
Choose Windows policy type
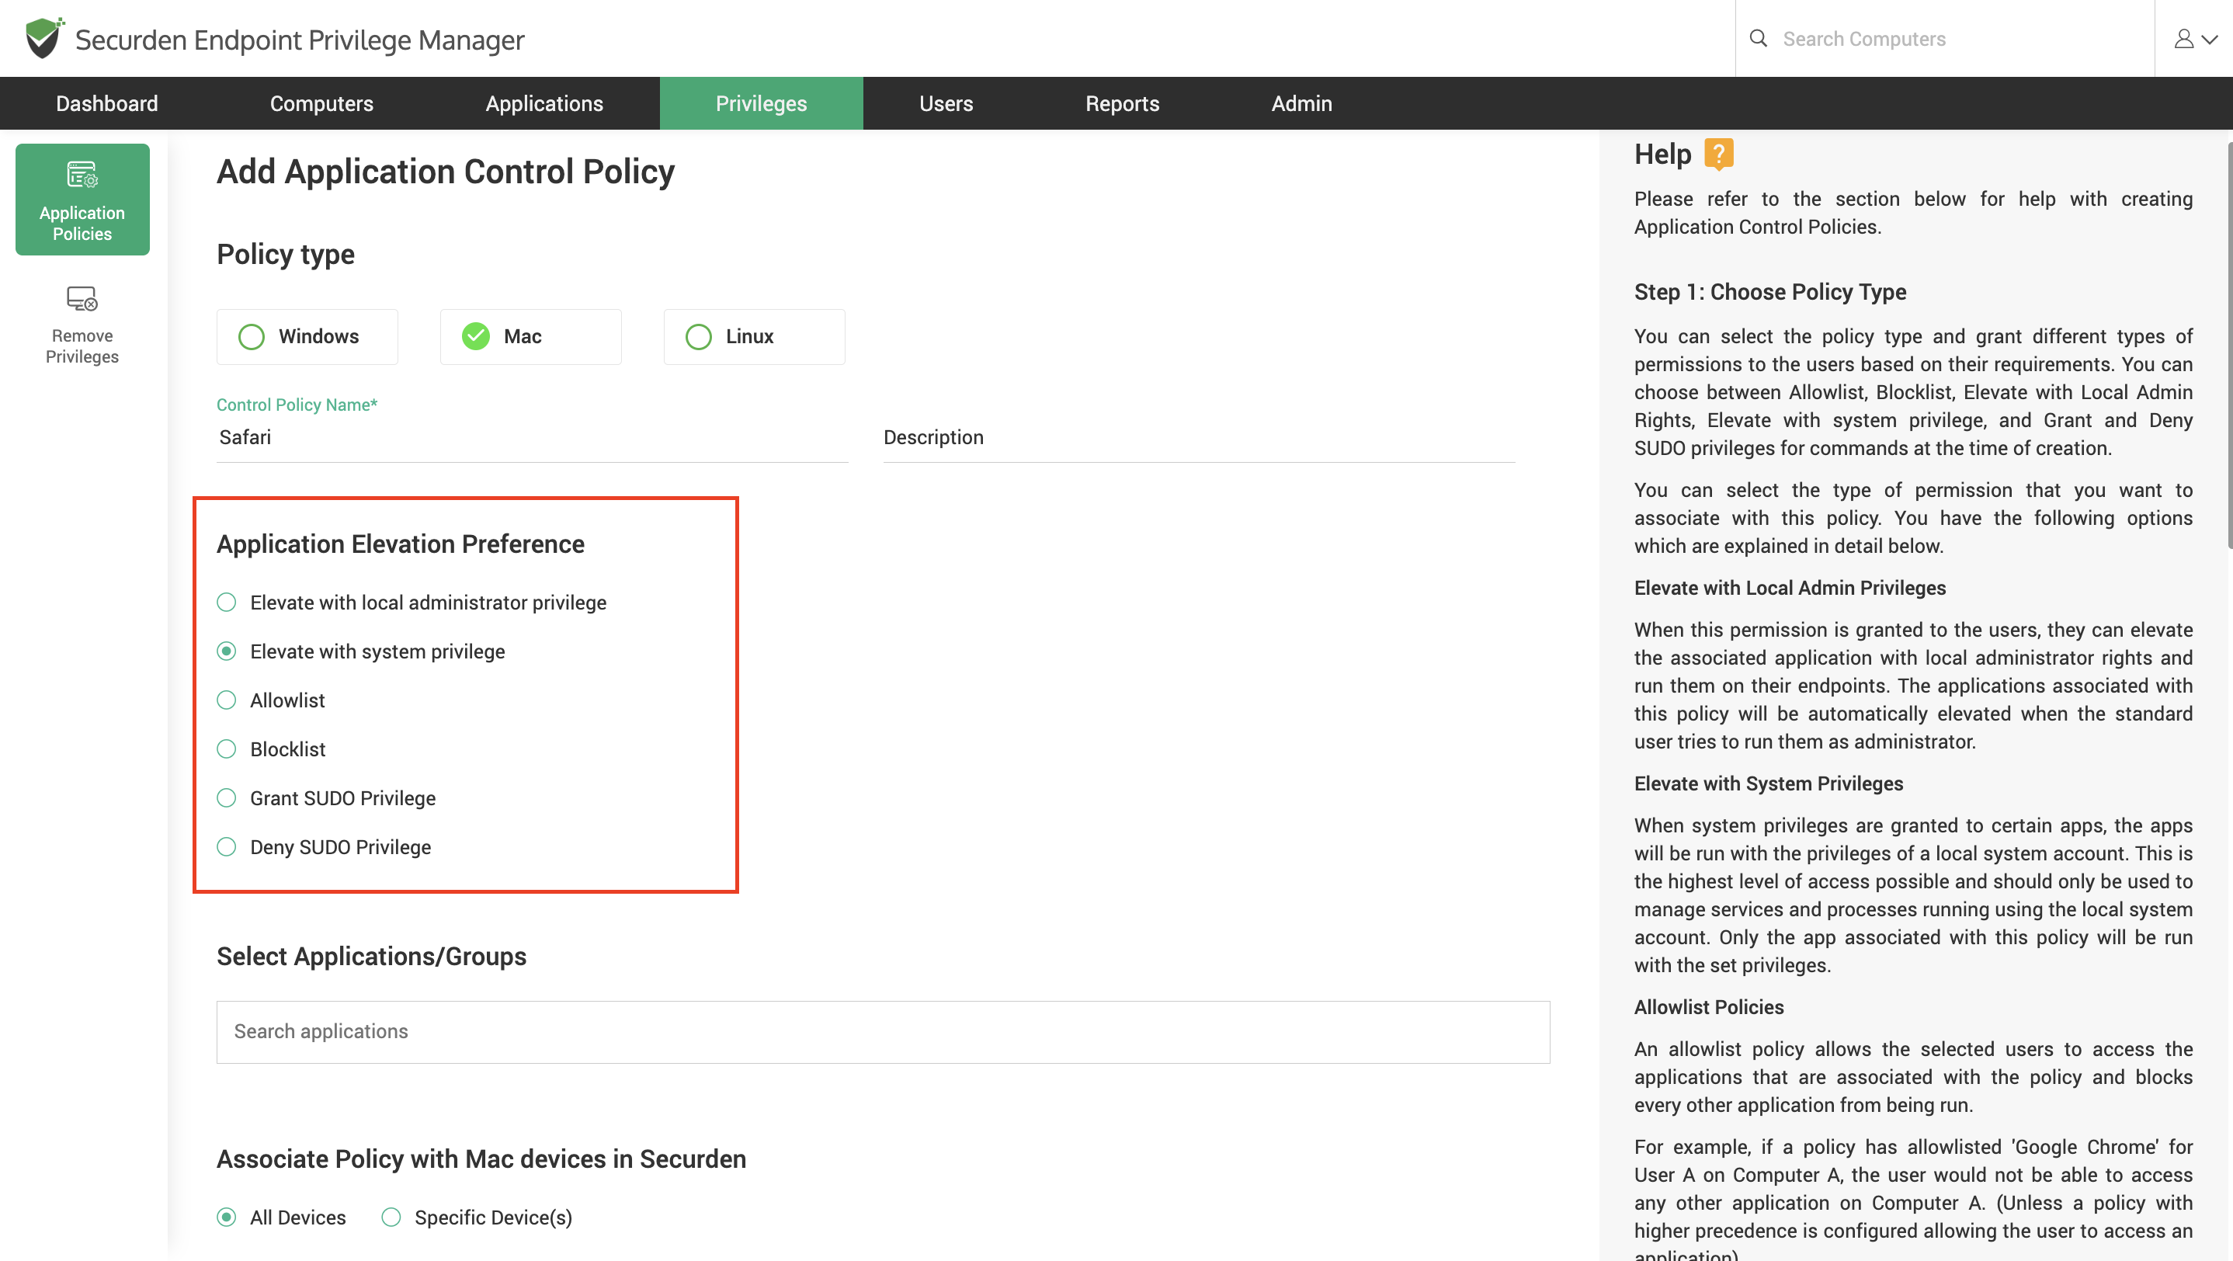click(x=307, y=336)
